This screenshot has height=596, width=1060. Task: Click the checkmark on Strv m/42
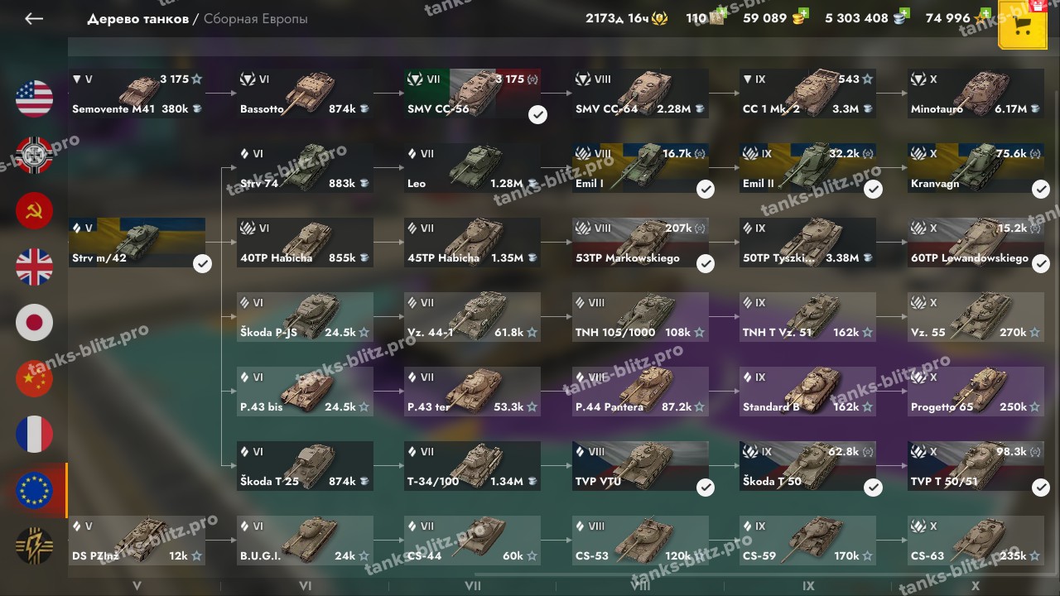coord(202,263)
